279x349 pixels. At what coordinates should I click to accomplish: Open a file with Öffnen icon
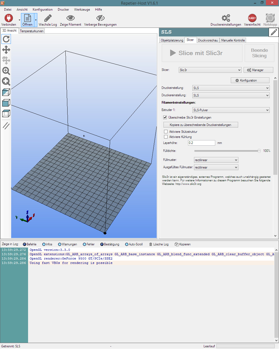point(28,18)
